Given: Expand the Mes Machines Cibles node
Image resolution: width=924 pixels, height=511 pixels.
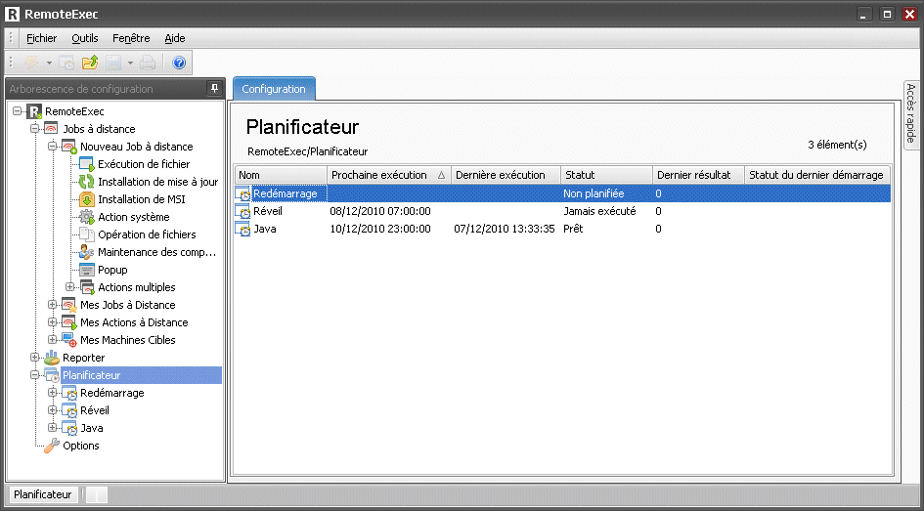Looking at the screenshot, I should tap(52, 340).
